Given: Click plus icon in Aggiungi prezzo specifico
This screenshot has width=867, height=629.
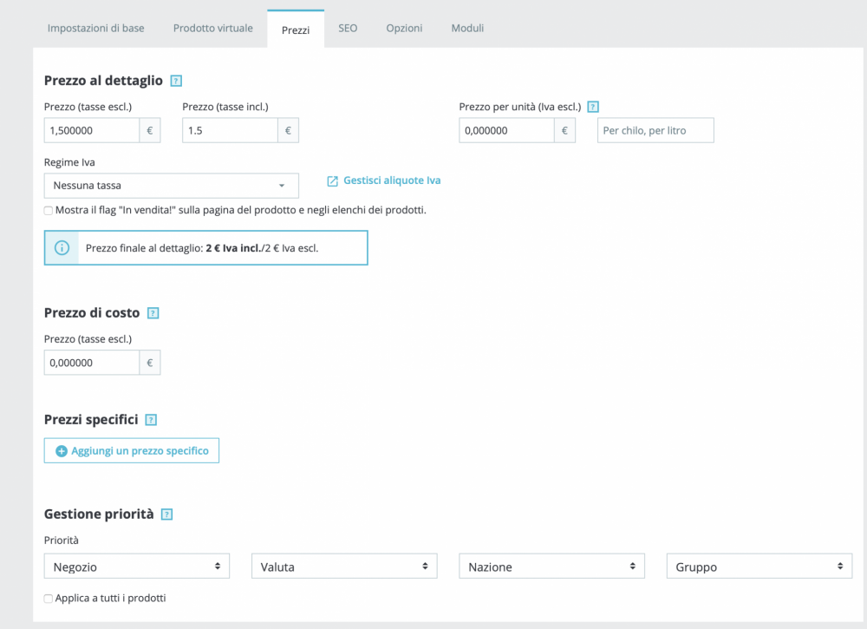Looking at the screenshot, I should pyautogui.click(x=61, y=451).
